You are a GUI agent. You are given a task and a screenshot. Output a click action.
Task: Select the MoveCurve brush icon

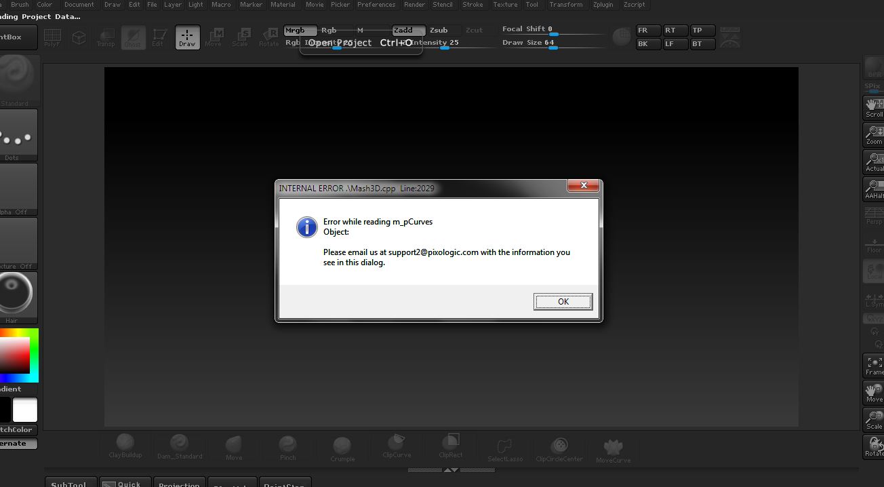614,450
